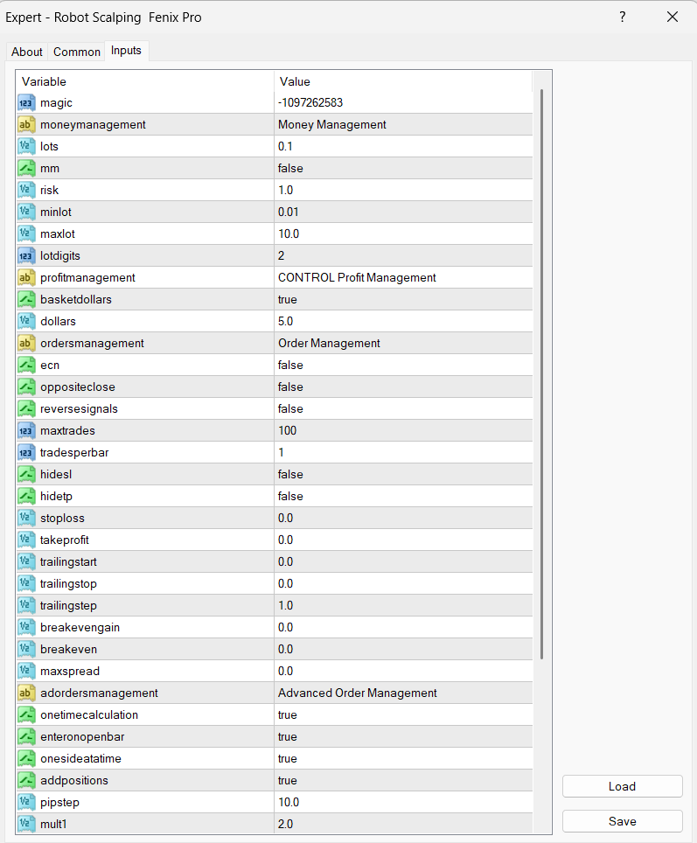Select the onesideatatime variable name
Viewport: 697px width, 843px height.
[x=80, y=758]
